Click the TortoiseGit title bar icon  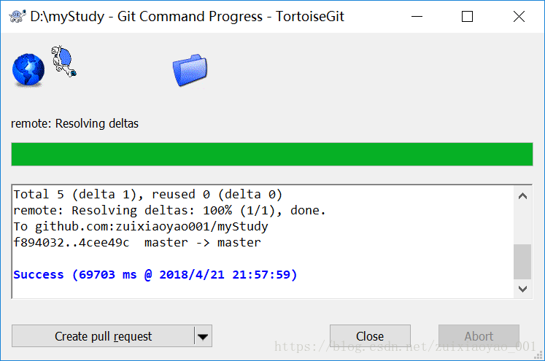click(x=17, y=16)
